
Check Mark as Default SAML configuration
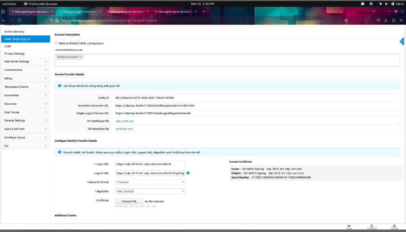coord(56,43)
